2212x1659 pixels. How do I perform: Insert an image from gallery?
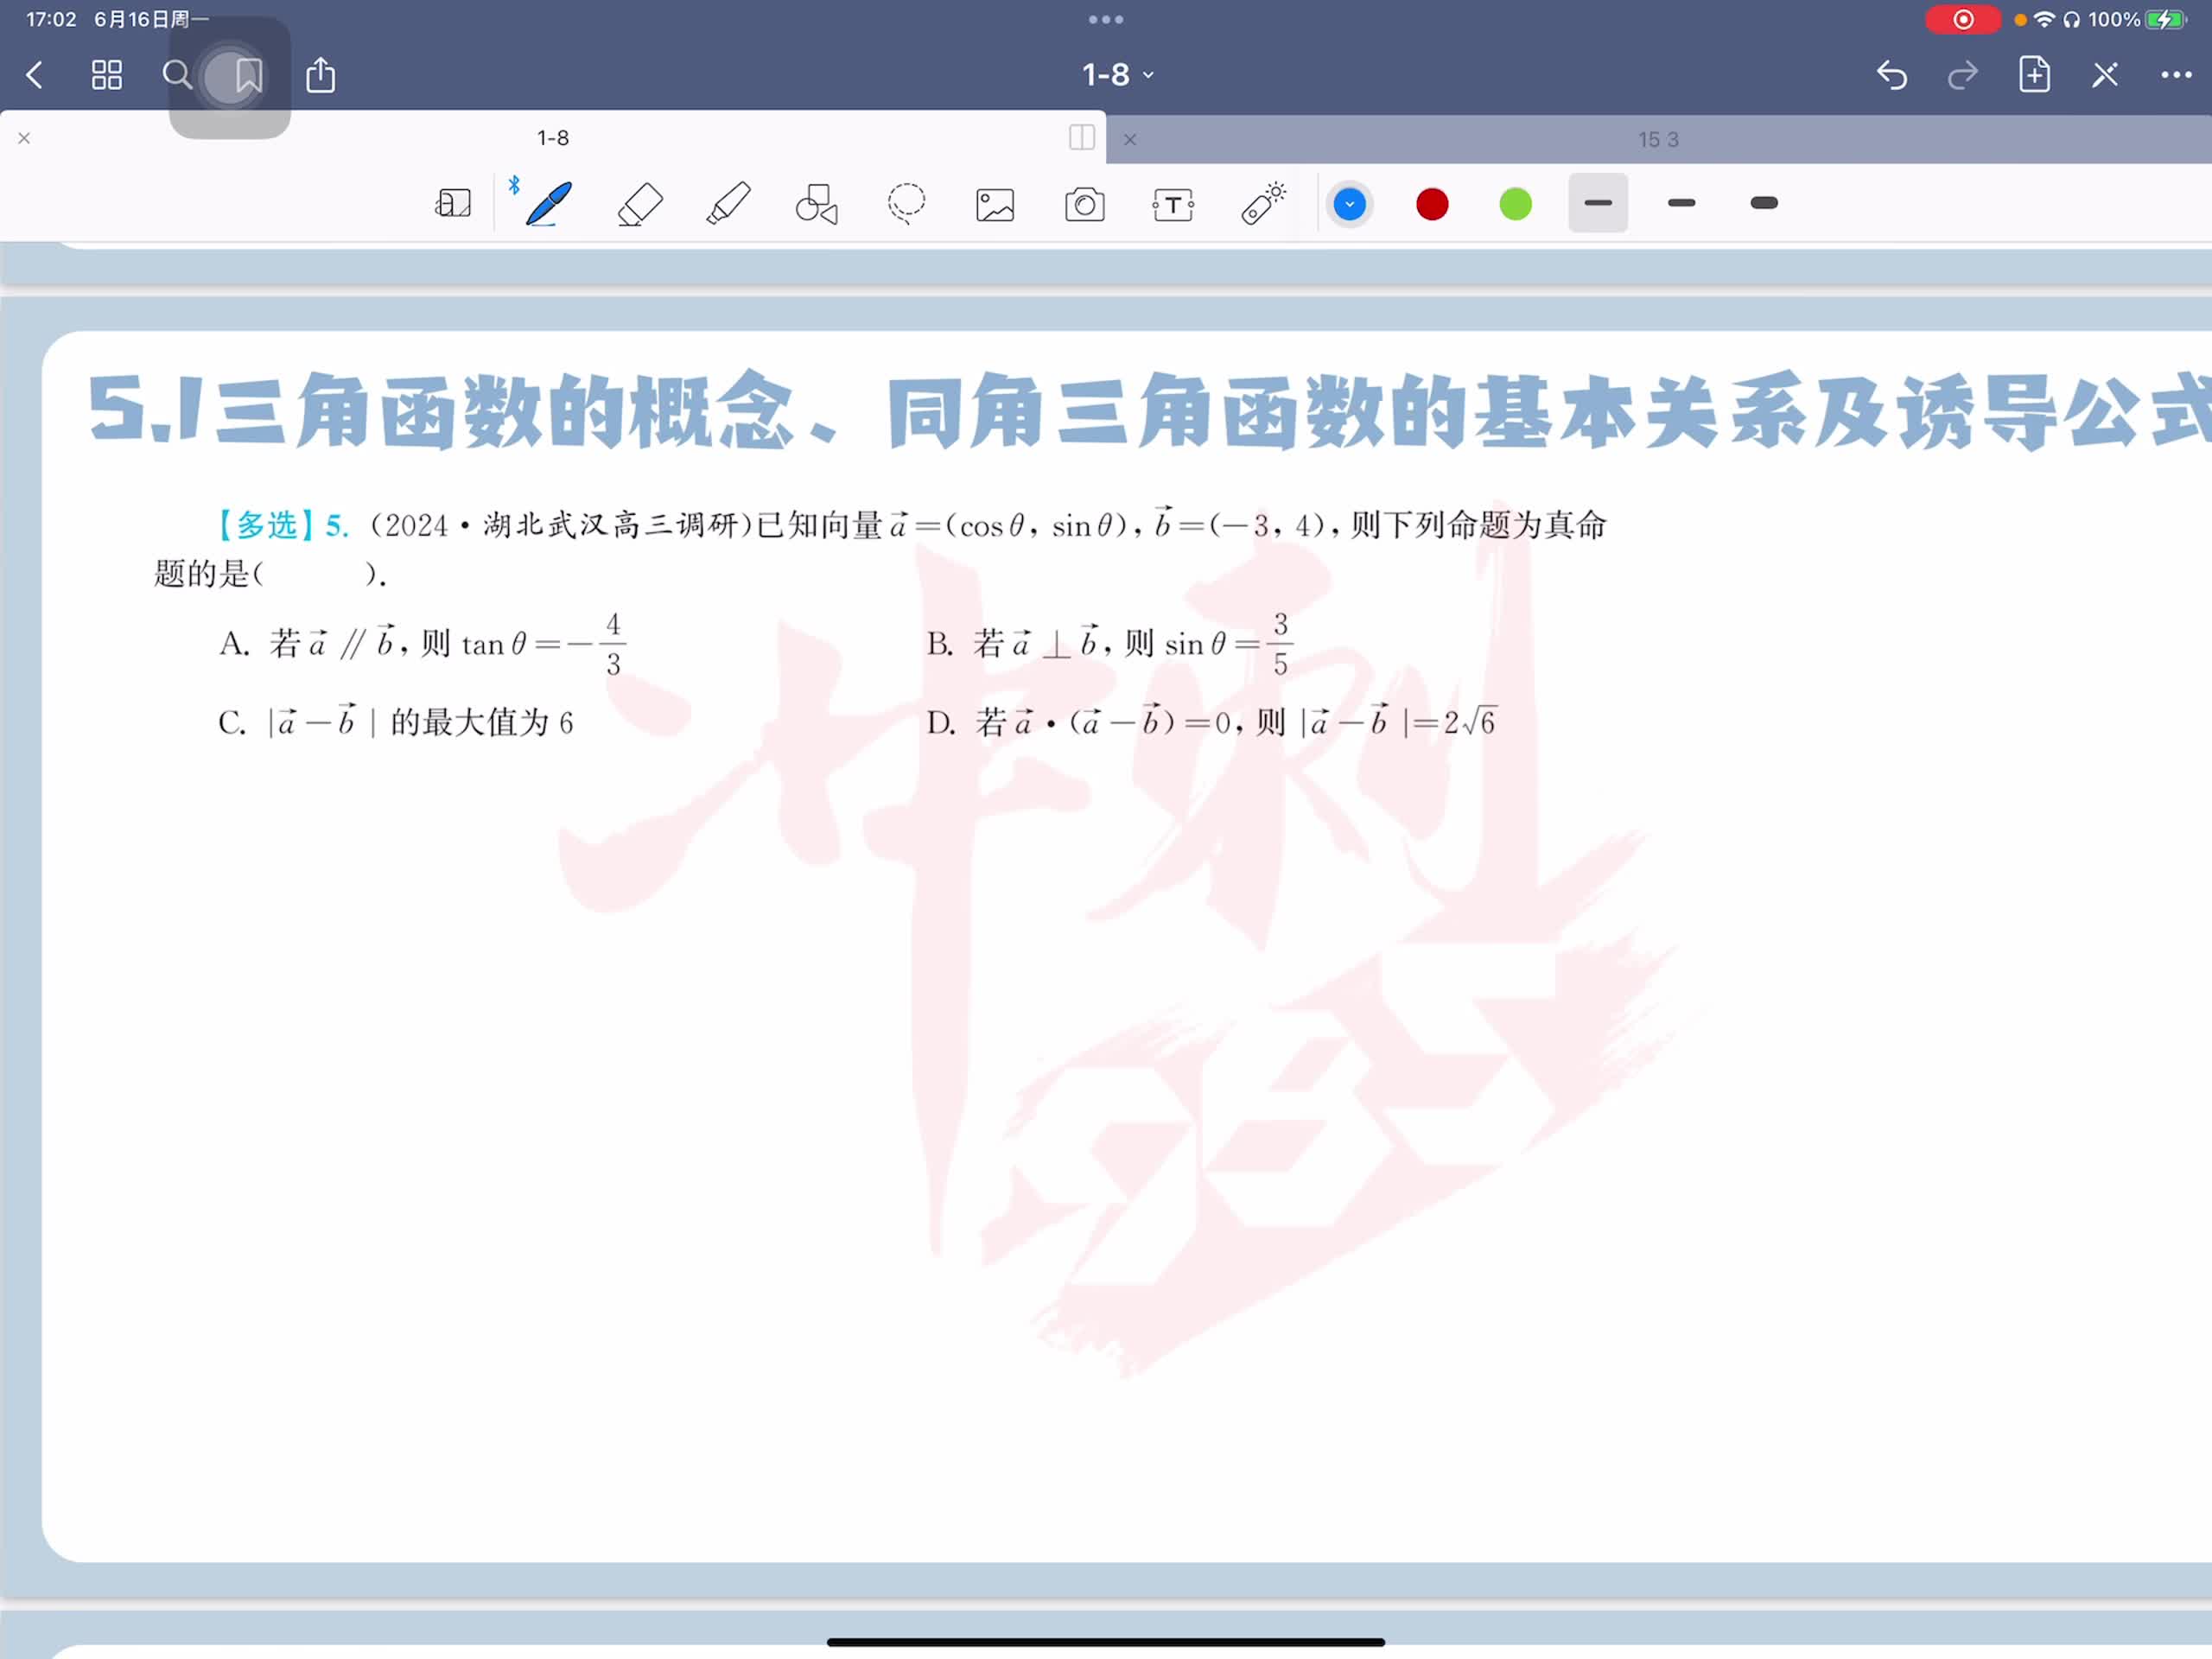pos(995,205)
